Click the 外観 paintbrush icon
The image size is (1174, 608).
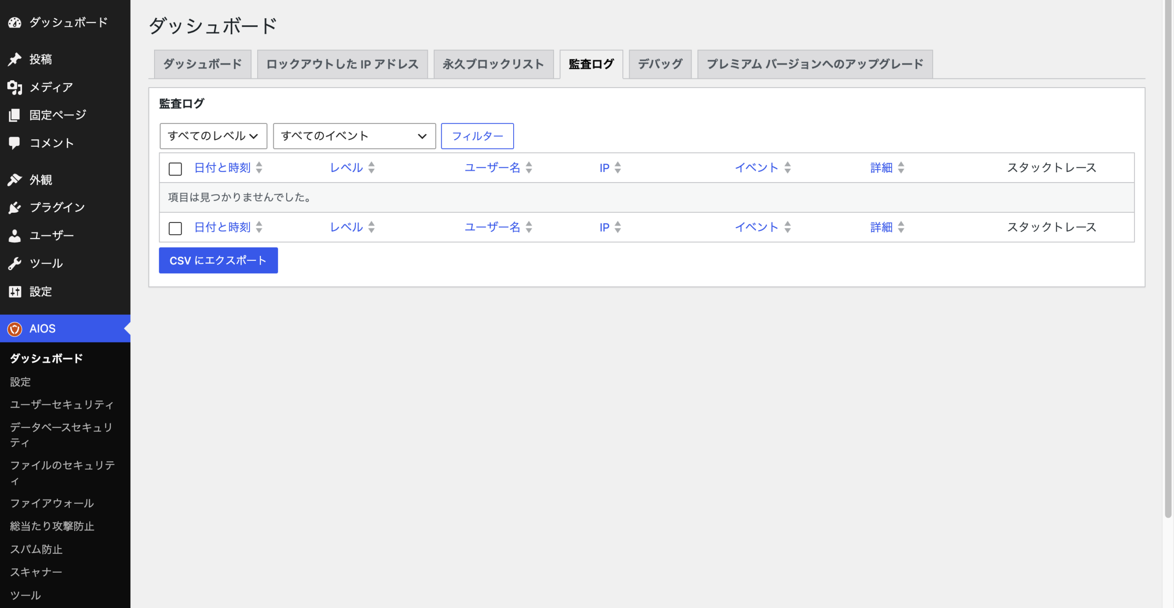(15, 180)
